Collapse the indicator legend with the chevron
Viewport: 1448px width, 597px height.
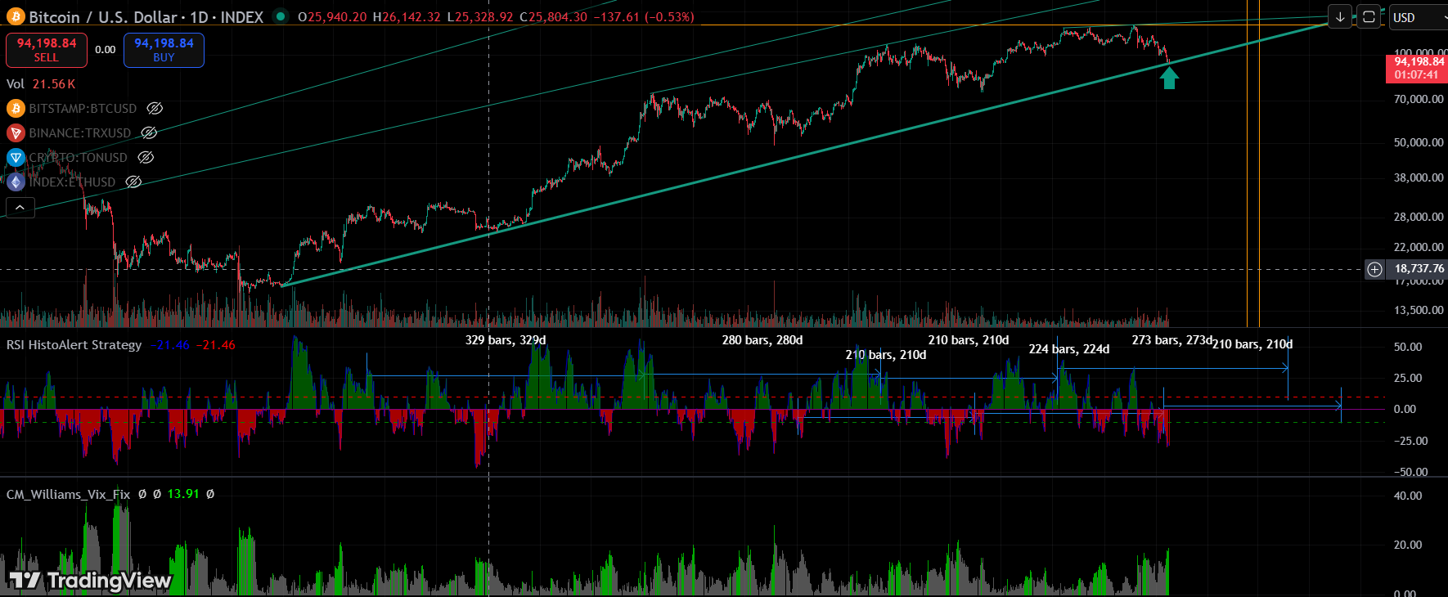click(20, 208)
